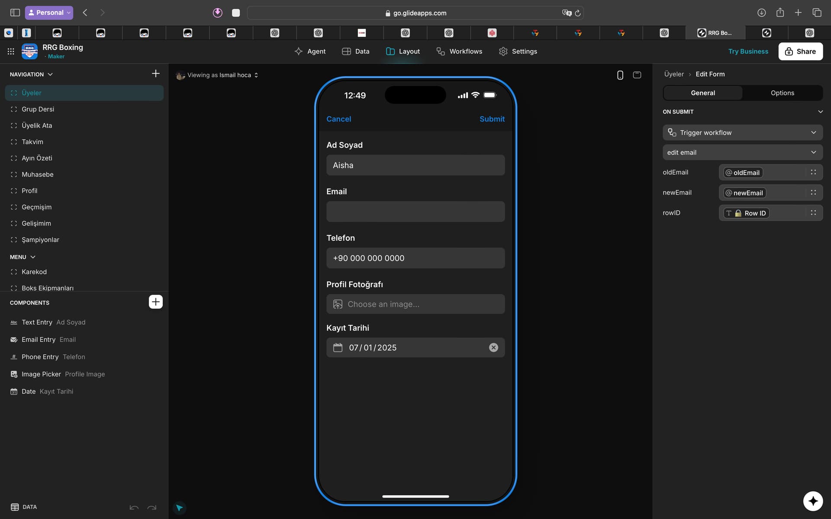
Task: Collapse the ON SUBMIT section
Action: click(x=820, y=112)
